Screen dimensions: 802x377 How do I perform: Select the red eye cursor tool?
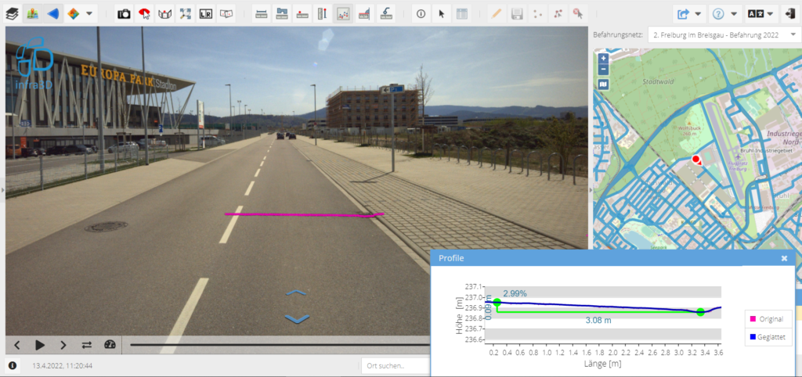[145, 14]
